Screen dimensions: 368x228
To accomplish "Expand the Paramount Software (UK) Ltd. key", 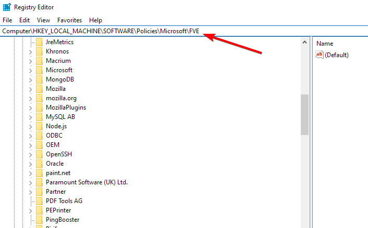I will pyautogui.click(x=31, y=183).
